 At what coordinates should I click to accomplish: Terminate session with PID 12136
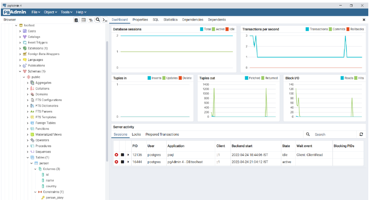116,155
